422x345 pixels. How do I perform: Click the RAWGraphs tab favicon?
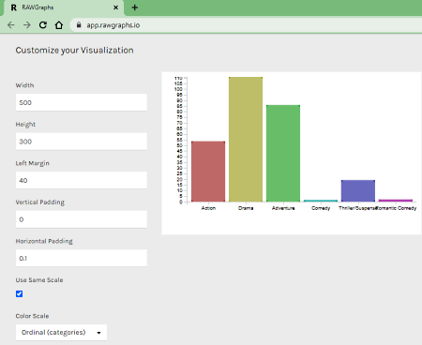pos(13,7)
